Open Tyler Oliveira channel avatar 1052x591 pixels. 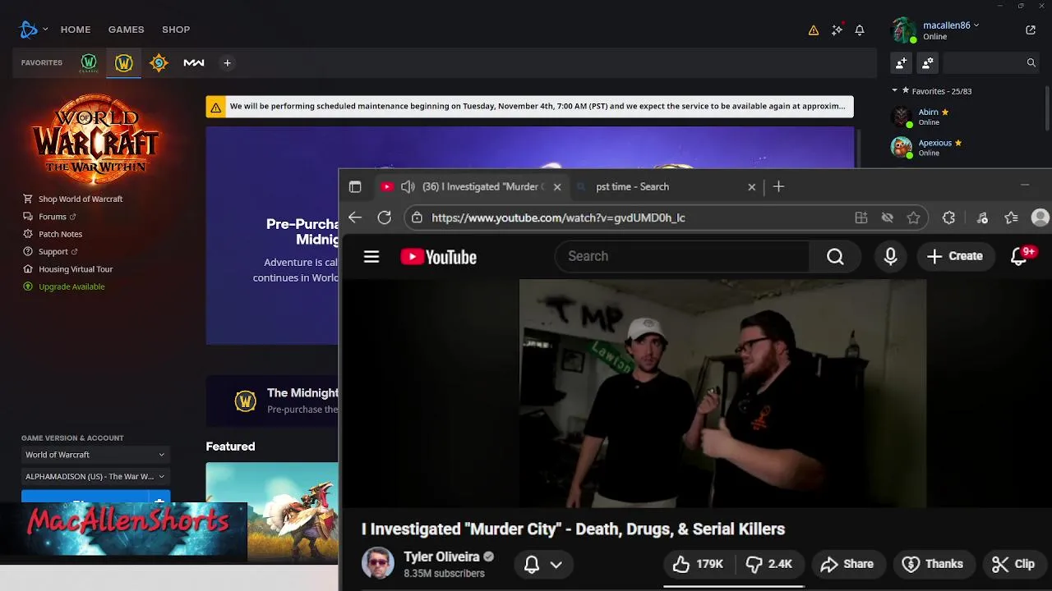tap(378, 564)
